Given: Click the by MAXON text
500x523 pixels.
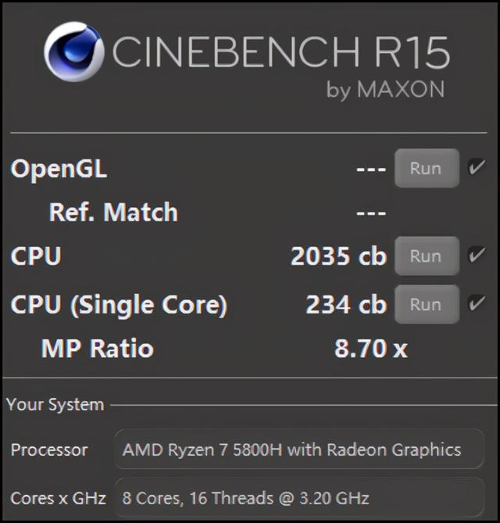Looking at the screenshot, I should coord(385,90).
